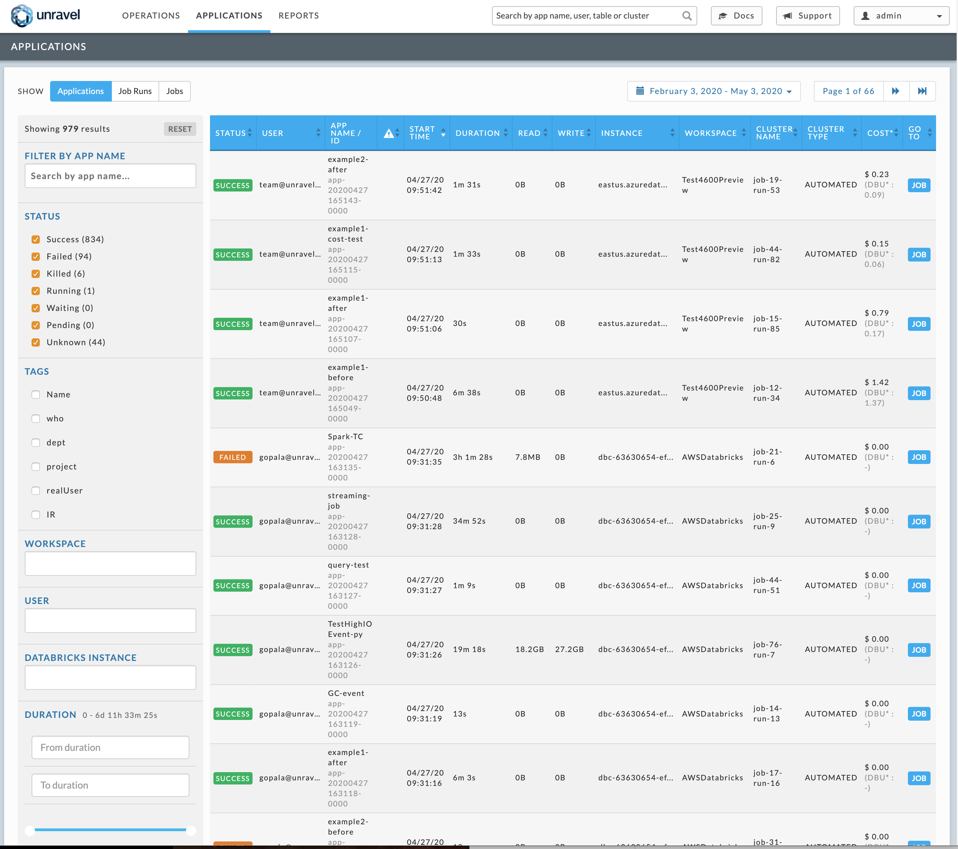
Task: Open the APPLICATIONS menu
Action: pyautogui.click(x=229, y=15)
